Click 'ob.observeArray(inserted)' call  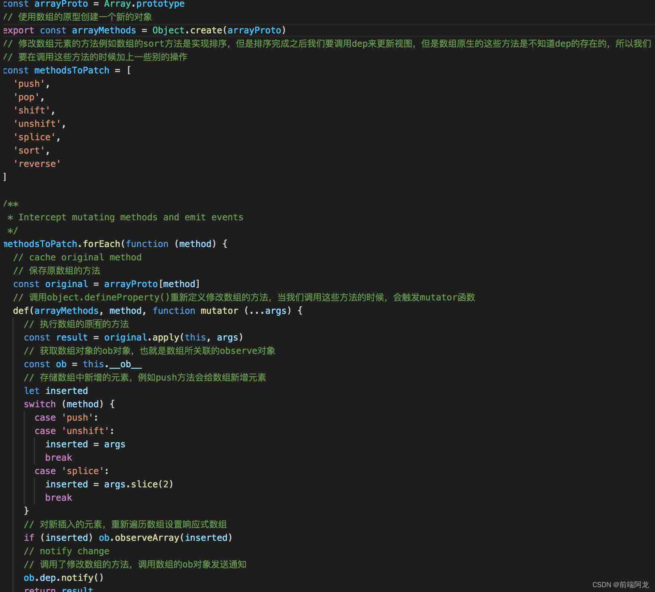point(165,538)
